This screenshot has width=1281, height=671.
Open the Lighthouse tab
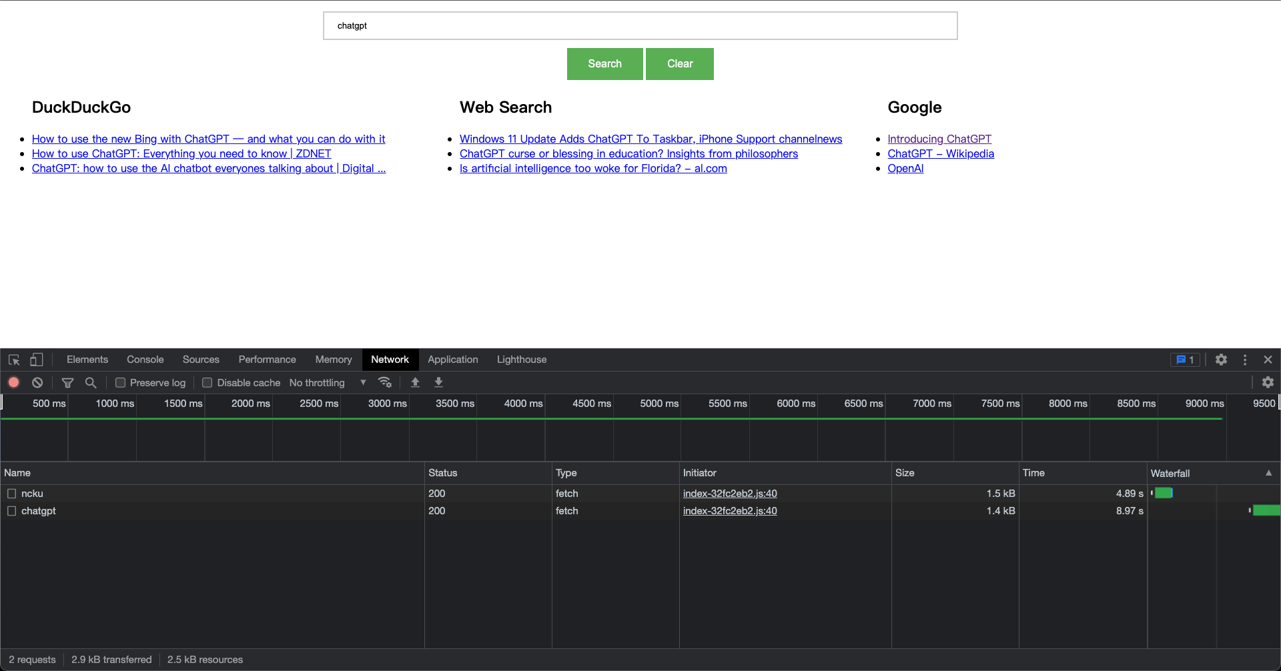tap(522, 360)
